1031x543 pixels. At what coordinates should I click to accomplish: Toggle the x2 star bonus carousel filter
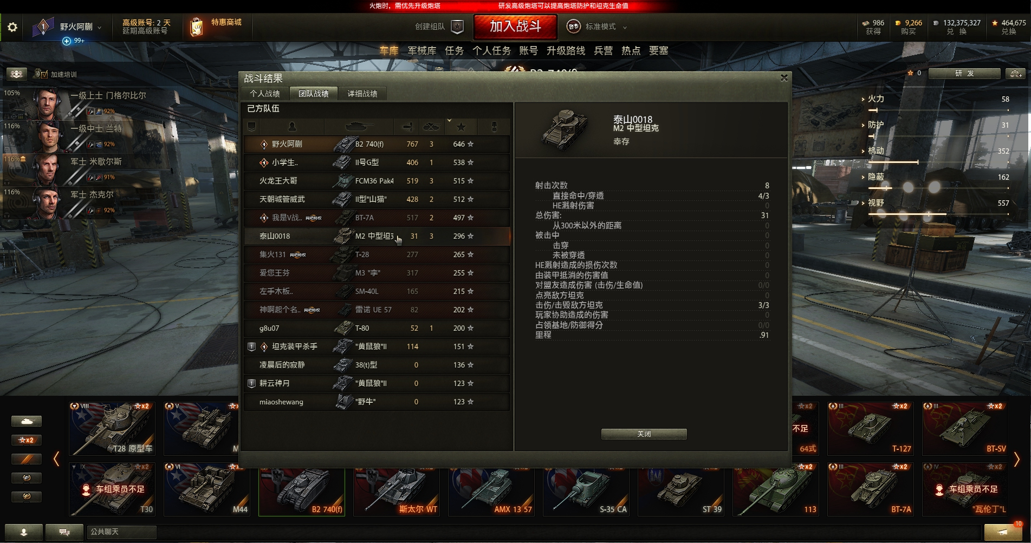pyautogui.click(x=27, y=440)
